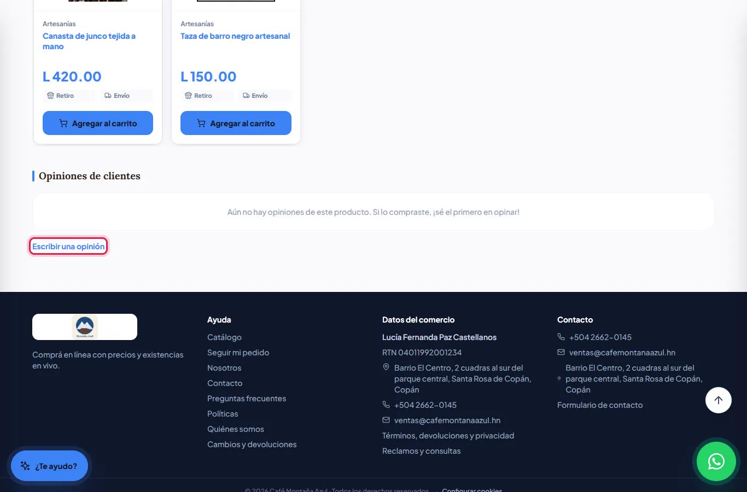Open Taza de barro negro artesanal product

click(x=235, y=36)
